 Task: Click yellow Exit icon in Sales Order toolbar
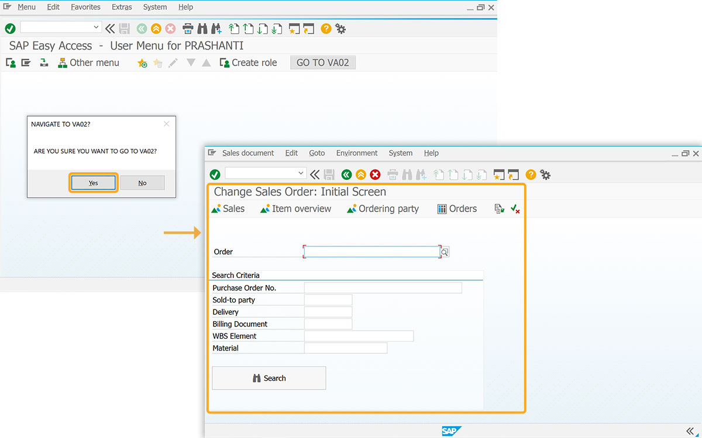click(361, 174)
